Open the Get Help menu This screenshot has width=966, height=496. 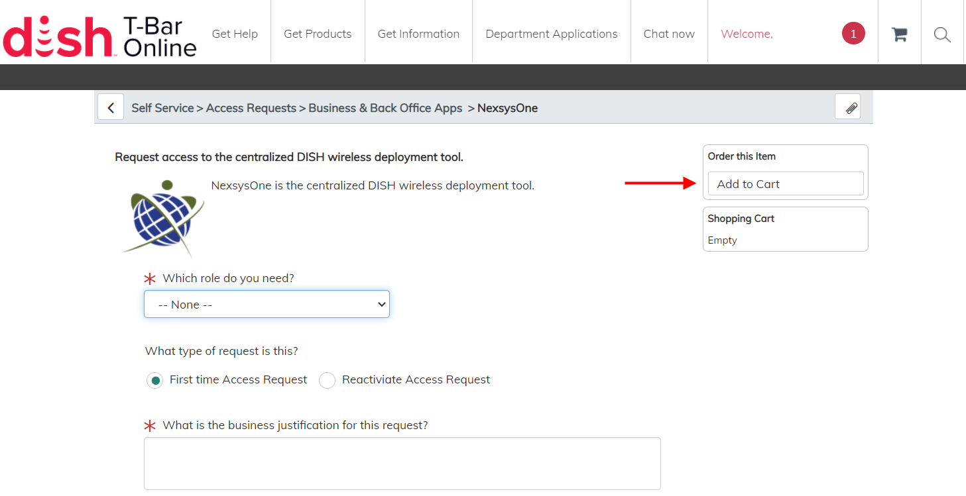point(235,34)
